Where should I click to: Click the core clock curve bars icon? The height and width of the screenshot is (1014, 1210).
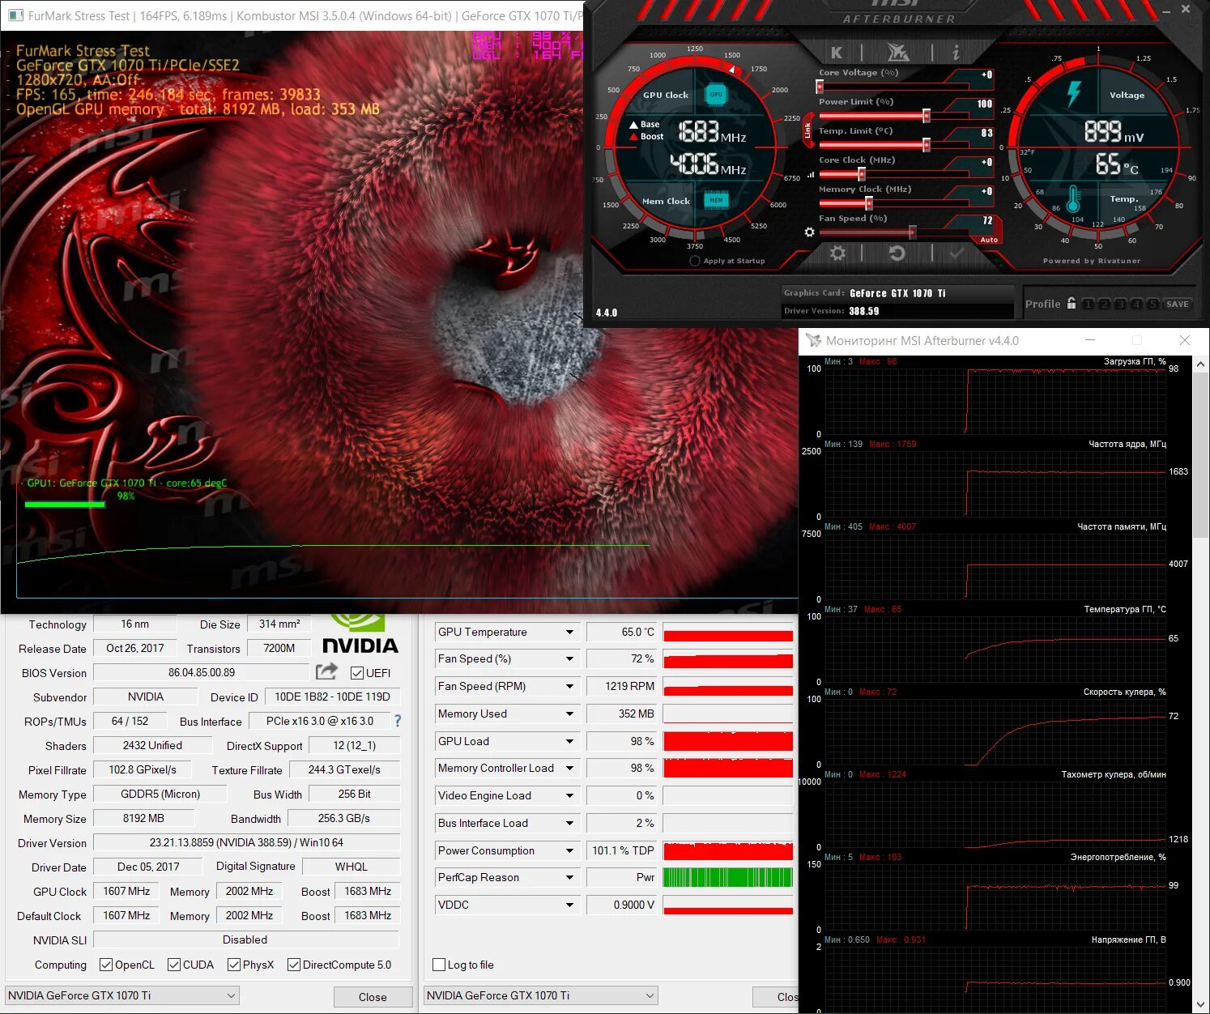click(811, 174)
